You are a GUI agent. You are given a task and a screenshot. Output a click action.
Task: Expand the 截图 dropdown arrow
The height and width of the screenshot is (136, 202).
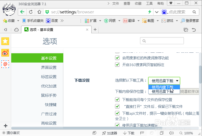point(158,21)
